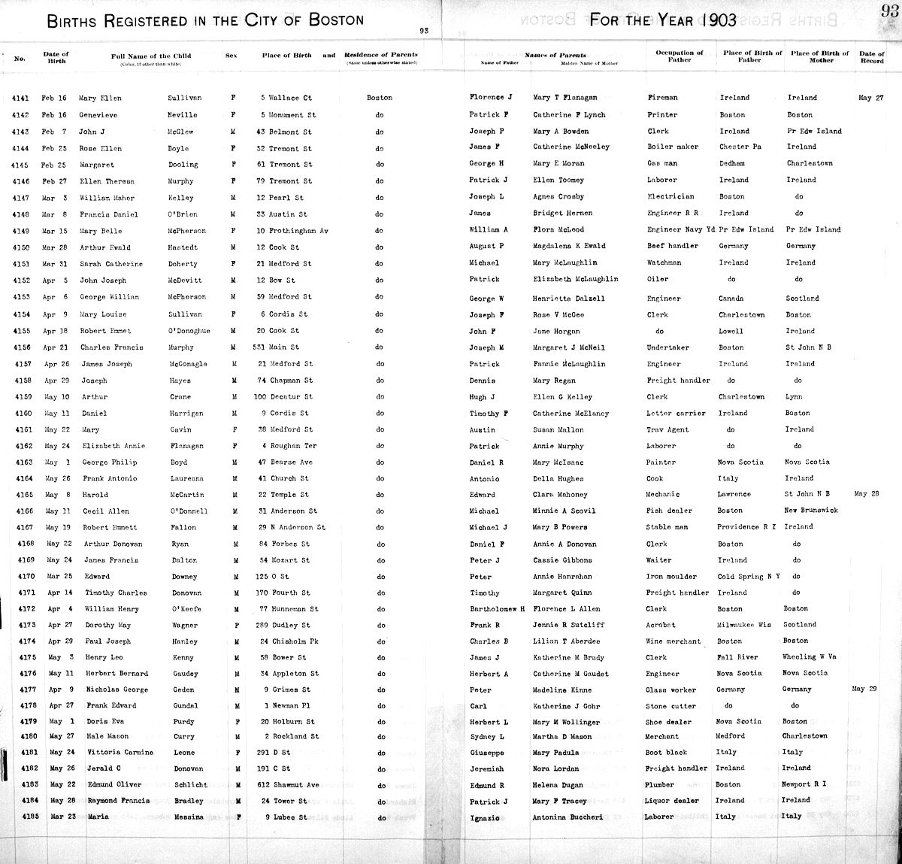
Task: Select occupation 'Boiler maker'
Action: pyautogui.click(x=673, y=147)
